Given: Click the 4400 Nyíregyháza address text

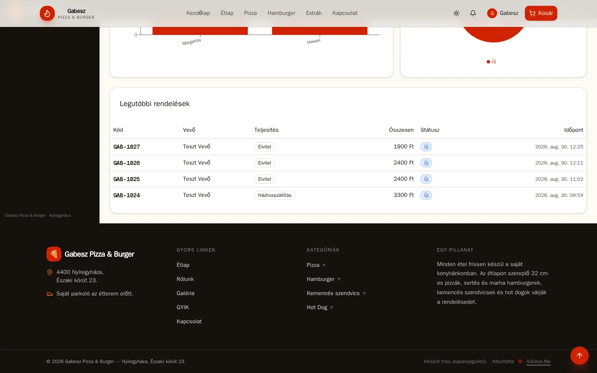Looking at the screenshot, I should pos(80,276).
